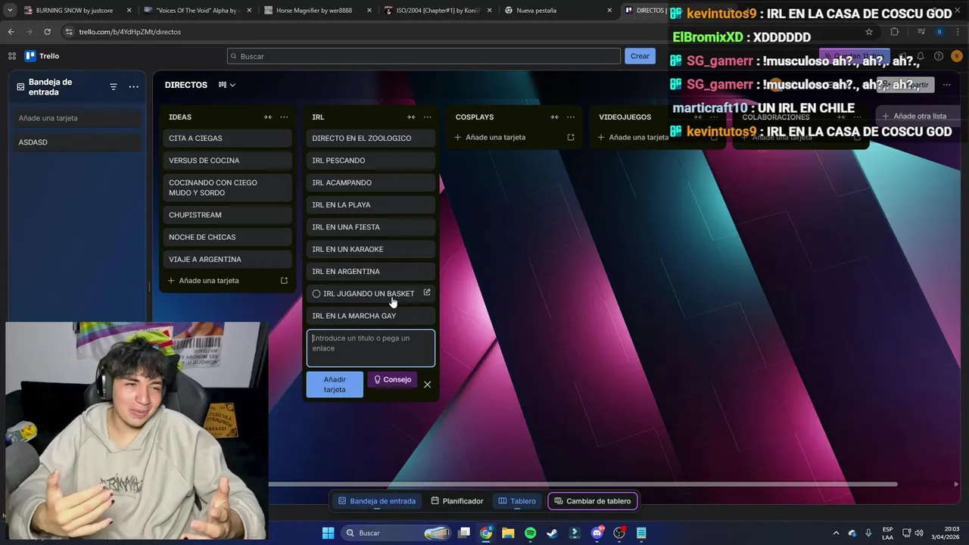Create card from template in IDEAS list
969x545 pixels.
pos(284,281)
